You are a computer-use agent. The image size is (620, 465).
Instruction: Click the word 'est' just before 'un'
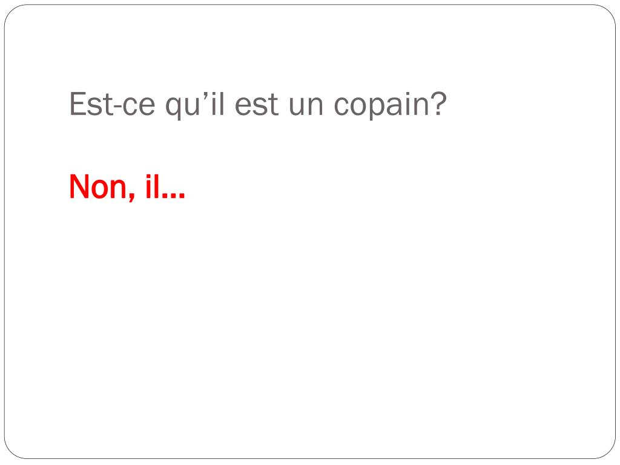point(257,105)
